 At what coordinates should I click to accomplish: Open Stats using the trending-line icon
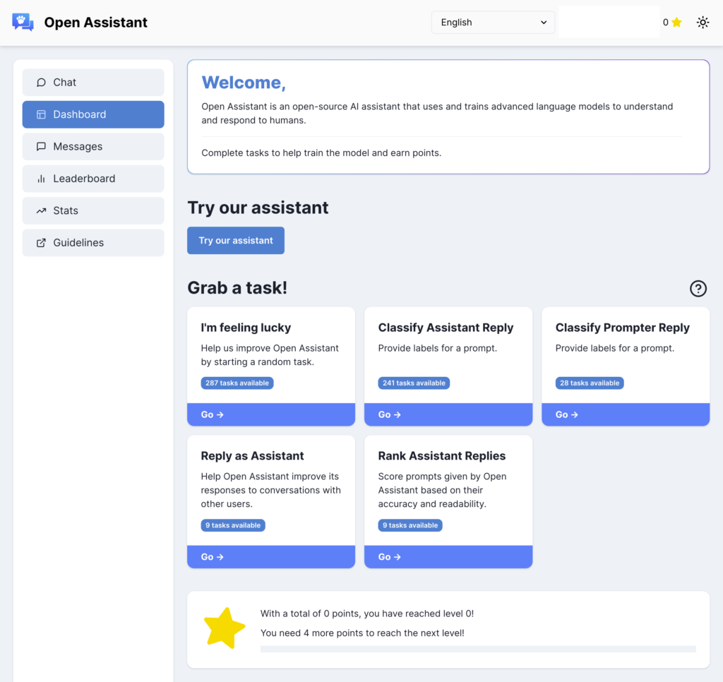click(x=42, y=210)
